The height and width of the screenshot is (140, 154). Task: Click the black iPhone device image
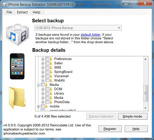point(17,66)
